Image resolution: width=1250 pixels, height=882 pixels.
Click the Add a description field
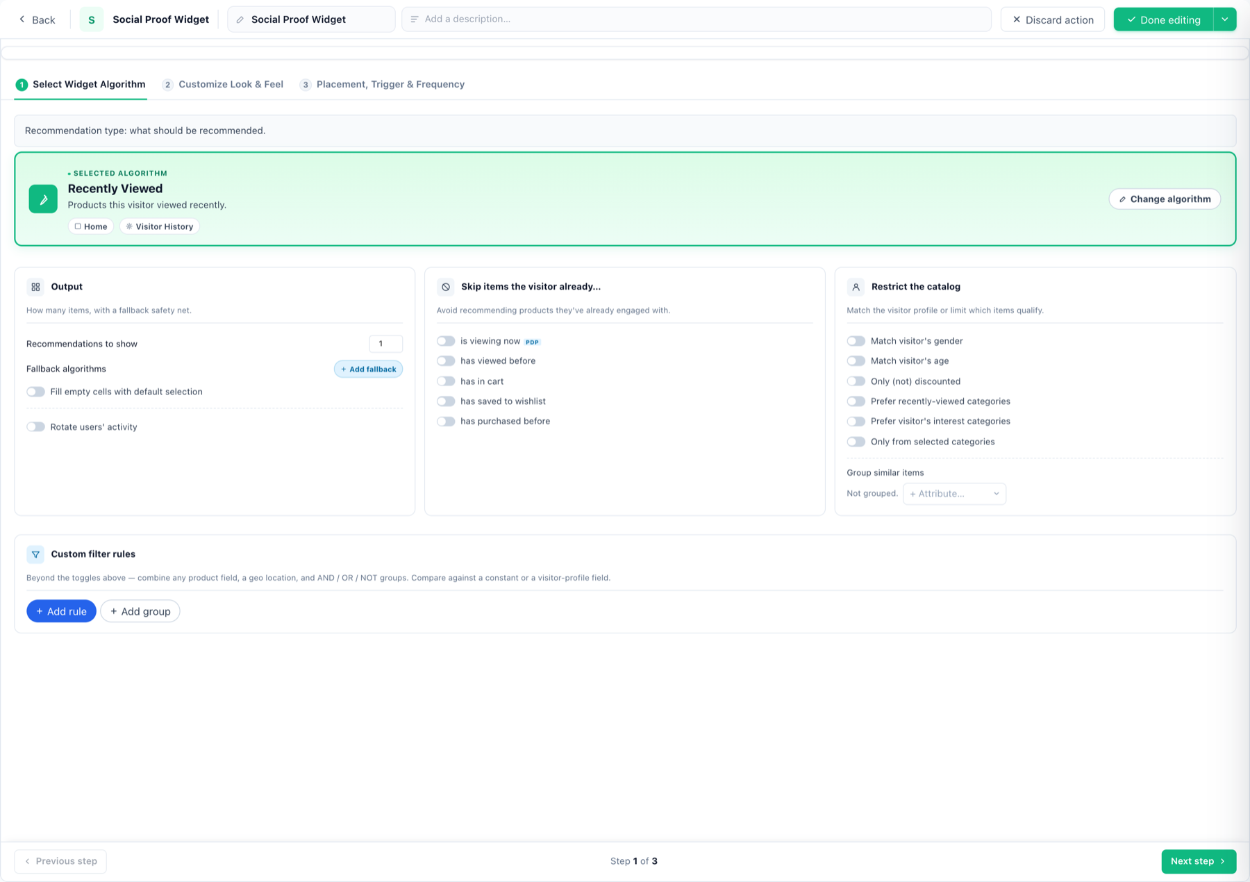point(697,19)
